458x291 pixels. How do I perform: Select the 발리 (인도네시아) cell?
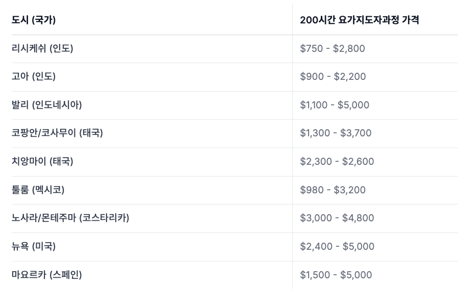point(47,105)
